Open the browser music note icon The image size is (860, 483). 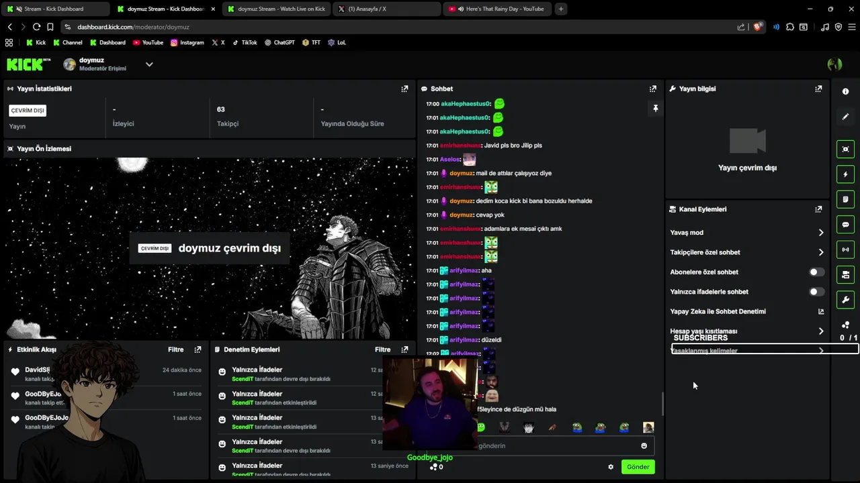click(x=825, y=27)
